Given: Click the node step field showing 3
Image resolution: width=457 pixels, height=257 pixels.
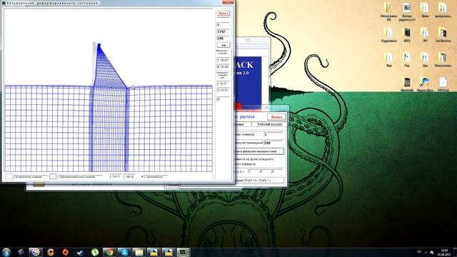Looking at the screenshot, I should 273,135.
